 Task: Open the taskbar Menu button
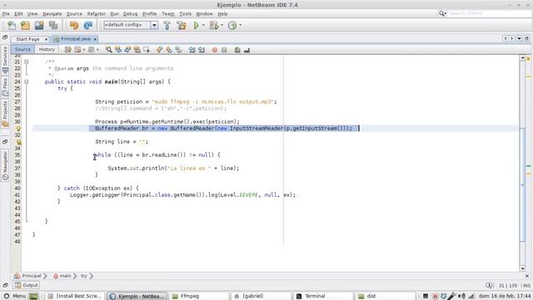point(15,296)
